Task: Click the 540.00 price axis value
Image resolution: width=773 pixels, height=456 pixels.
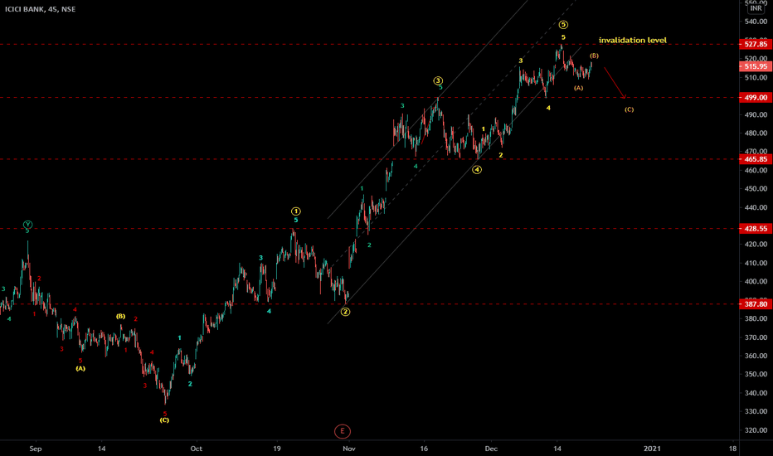Action: pyautogui.click(x=756, y=22)
